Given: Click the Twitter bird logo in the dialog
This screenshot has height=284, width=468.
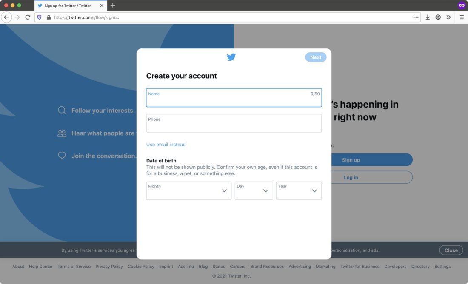Looking at the screenshot, I should pos(231,57).
